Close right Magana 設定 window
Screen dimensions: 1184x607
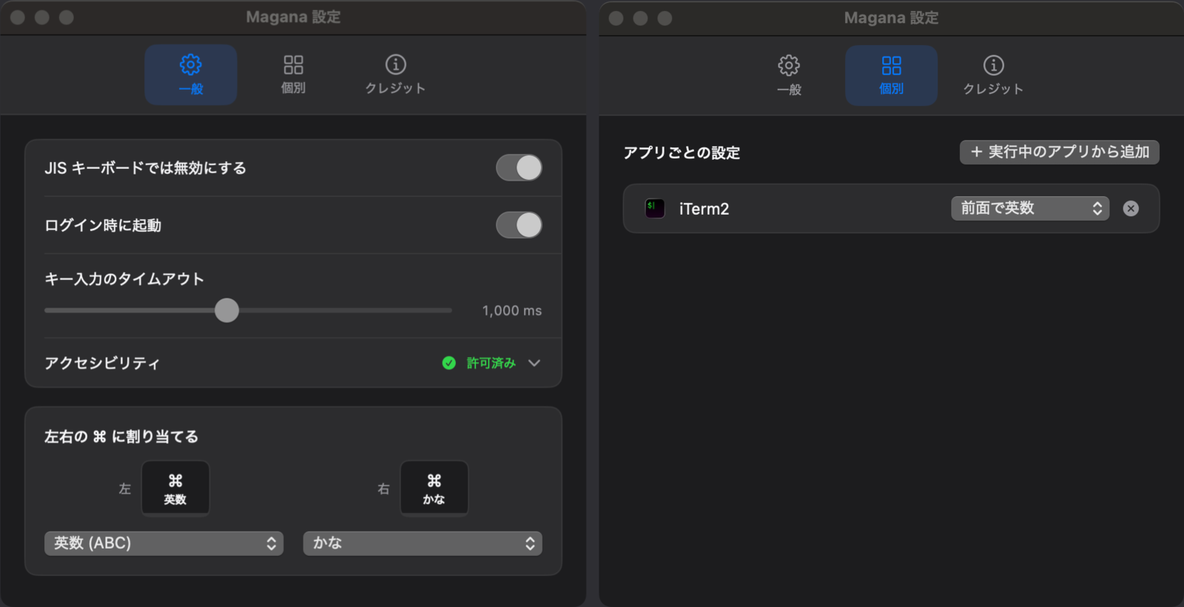[616, 18]
